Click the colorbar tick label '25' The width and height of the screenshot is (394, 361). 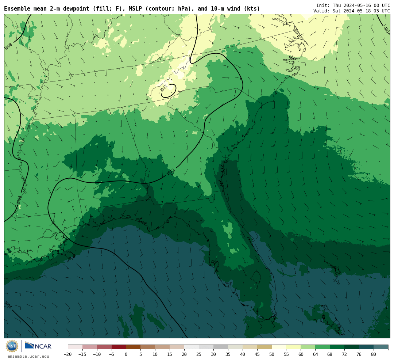pyautogui.click(x=199, y=354)
